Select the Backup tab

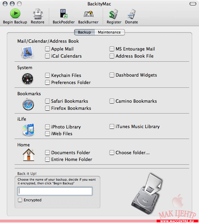(x=84, y=32)
